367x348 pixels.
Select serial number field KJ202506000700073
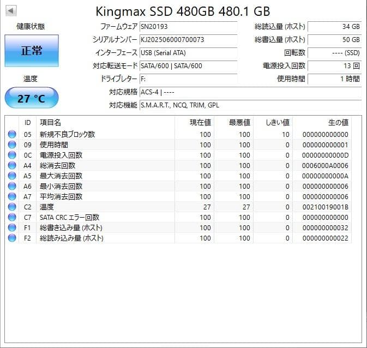(189, 40)
